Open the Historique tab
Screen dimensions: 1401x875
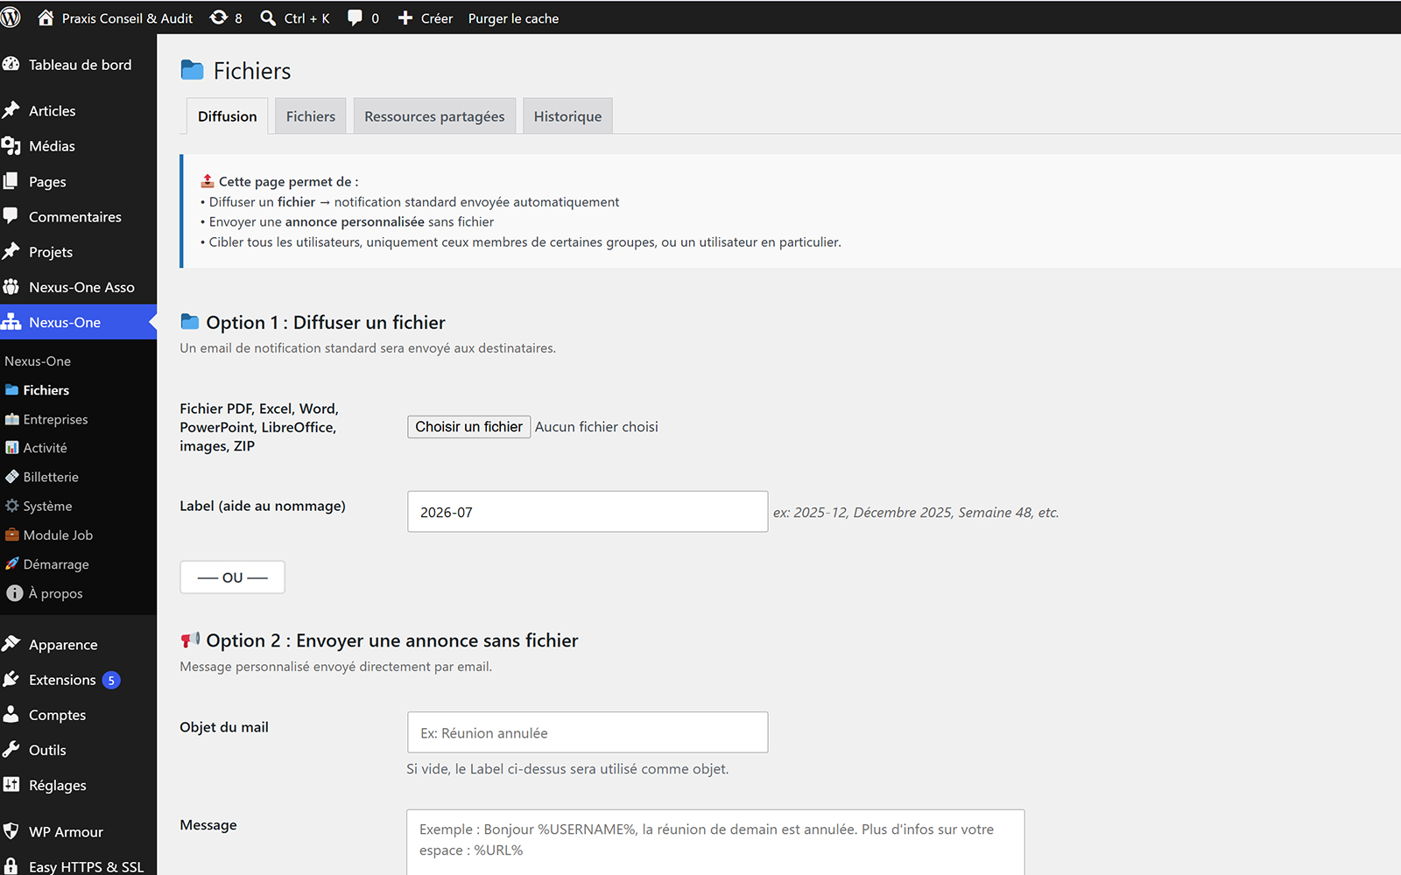567,116
